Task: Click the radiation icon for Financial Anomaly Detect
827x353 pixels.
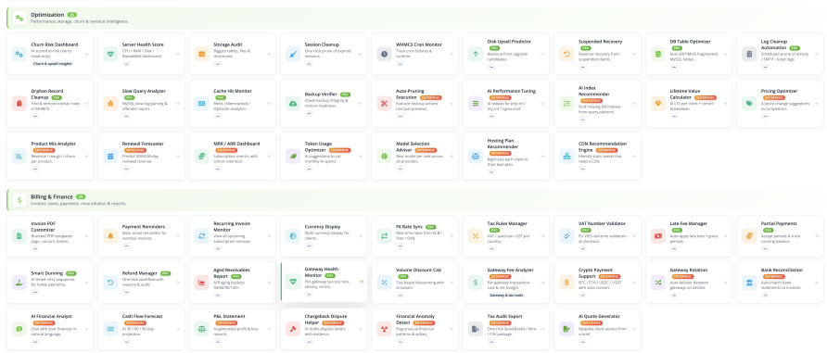Action: 385,329
